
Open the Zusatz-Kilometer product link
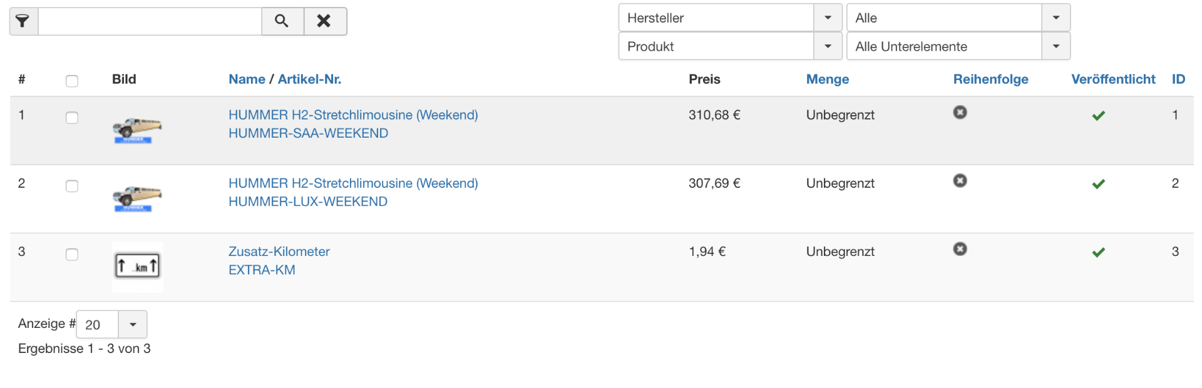(x=279, y=252)
